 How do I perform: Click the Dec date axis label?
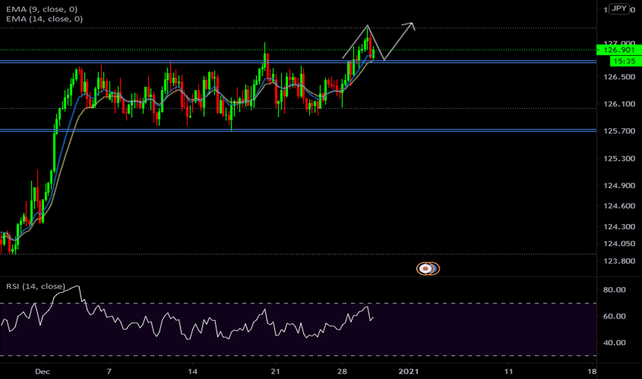[43, 371]
